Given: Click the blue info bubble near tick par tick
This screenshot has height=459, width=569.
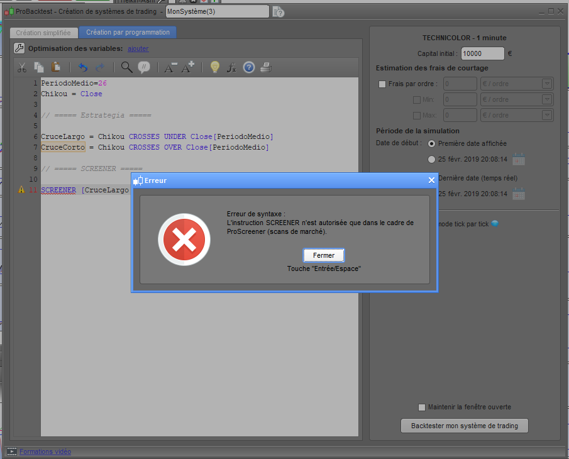Looking at the screenshot, I should click(495, 223).
